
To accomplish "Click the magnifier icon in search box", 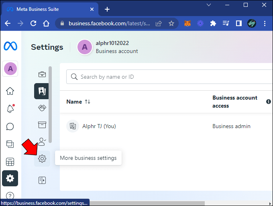I will pos(74,77).
